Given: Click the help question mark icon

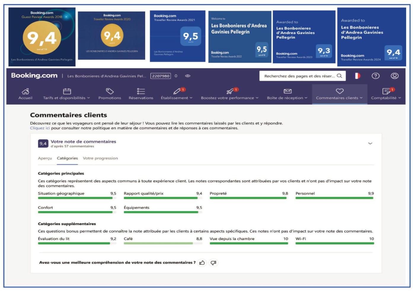Looking at the screenshot, I should click(x=376, y=76).
